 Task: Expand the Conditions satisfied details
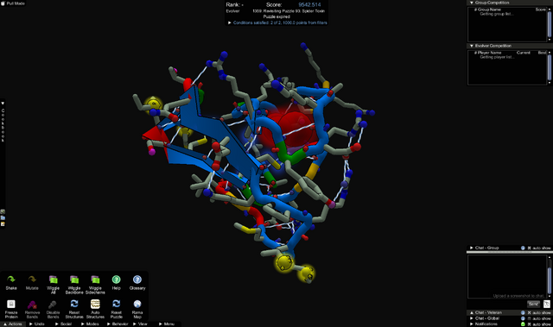[x=230, y=22]
